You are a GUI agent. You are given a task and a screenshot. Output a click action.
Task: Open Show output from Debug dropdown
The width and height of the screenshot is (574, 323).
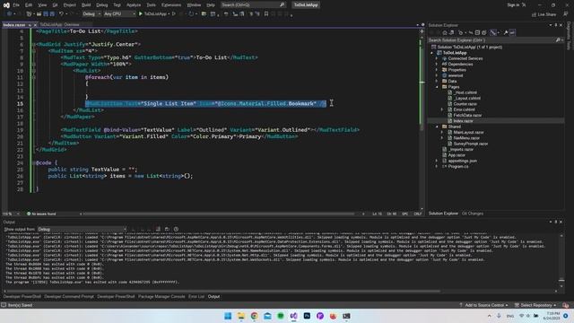point(82,230)
